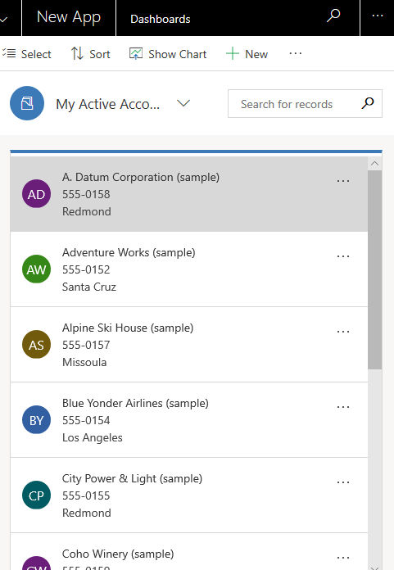The height and width of the screenshot is (570, 394).
Task: Click the list scrollbar up arrow
Action: (x=374, y=164)
